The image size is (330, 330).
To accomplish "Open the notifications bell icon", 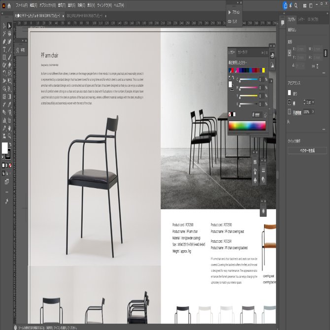I will point(291,6).
